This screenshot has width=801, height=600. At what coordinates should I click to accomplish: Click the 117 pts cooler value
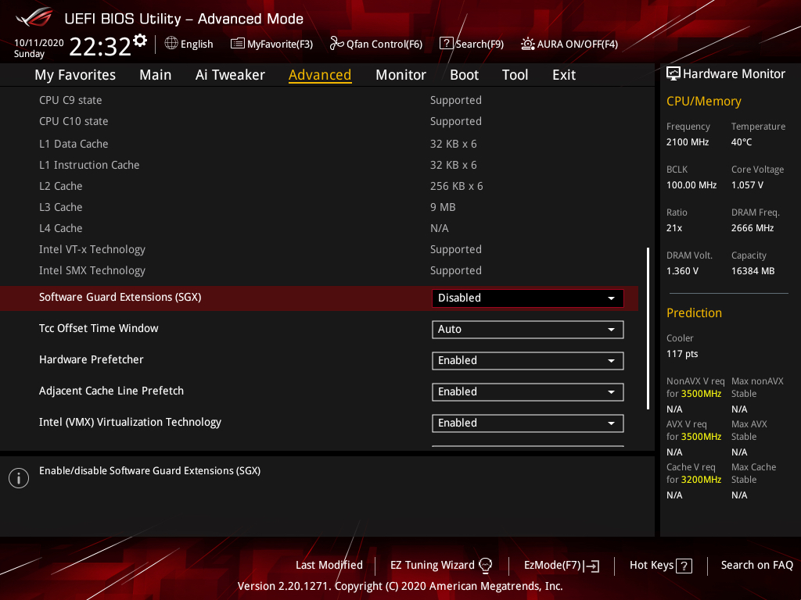tap(682, 354)
